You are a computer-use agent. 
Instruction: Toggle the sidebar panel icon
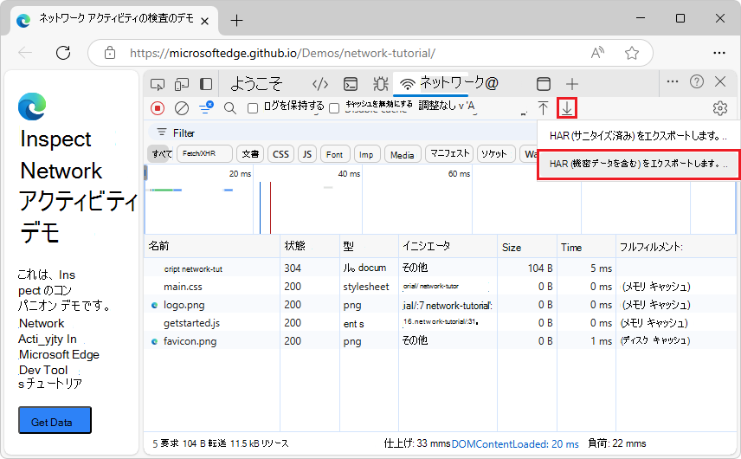click(205, 84)
